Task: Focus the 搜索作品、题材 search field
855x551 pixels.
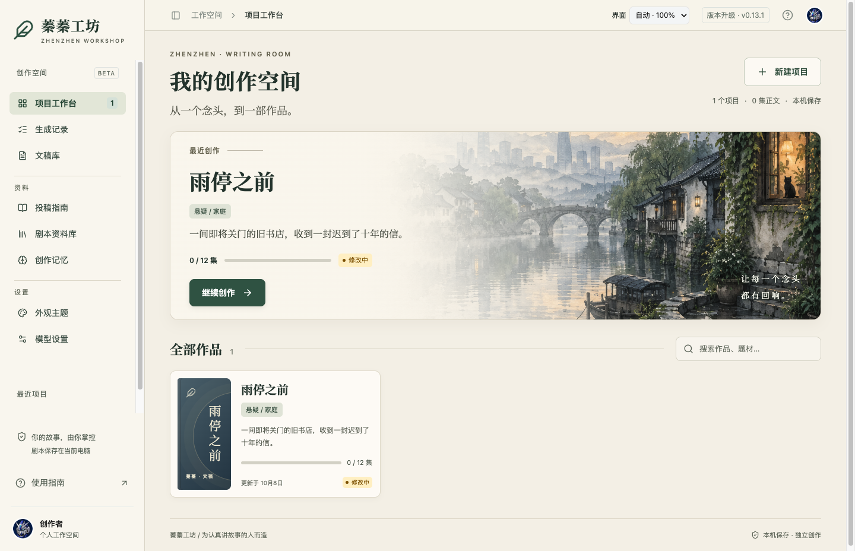Action: tap(748, 349)
